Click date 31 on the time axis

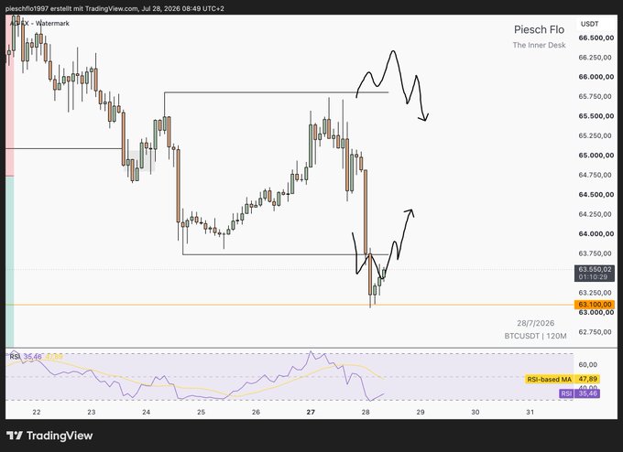(x=530, y=412)
